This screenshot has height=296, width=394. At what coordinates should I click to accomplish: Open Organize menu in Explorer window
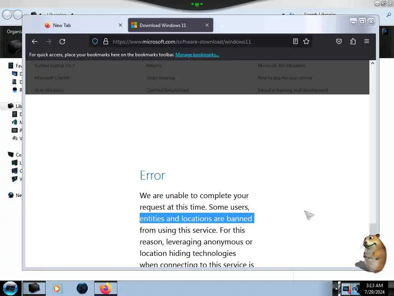[x=14, y=32]
